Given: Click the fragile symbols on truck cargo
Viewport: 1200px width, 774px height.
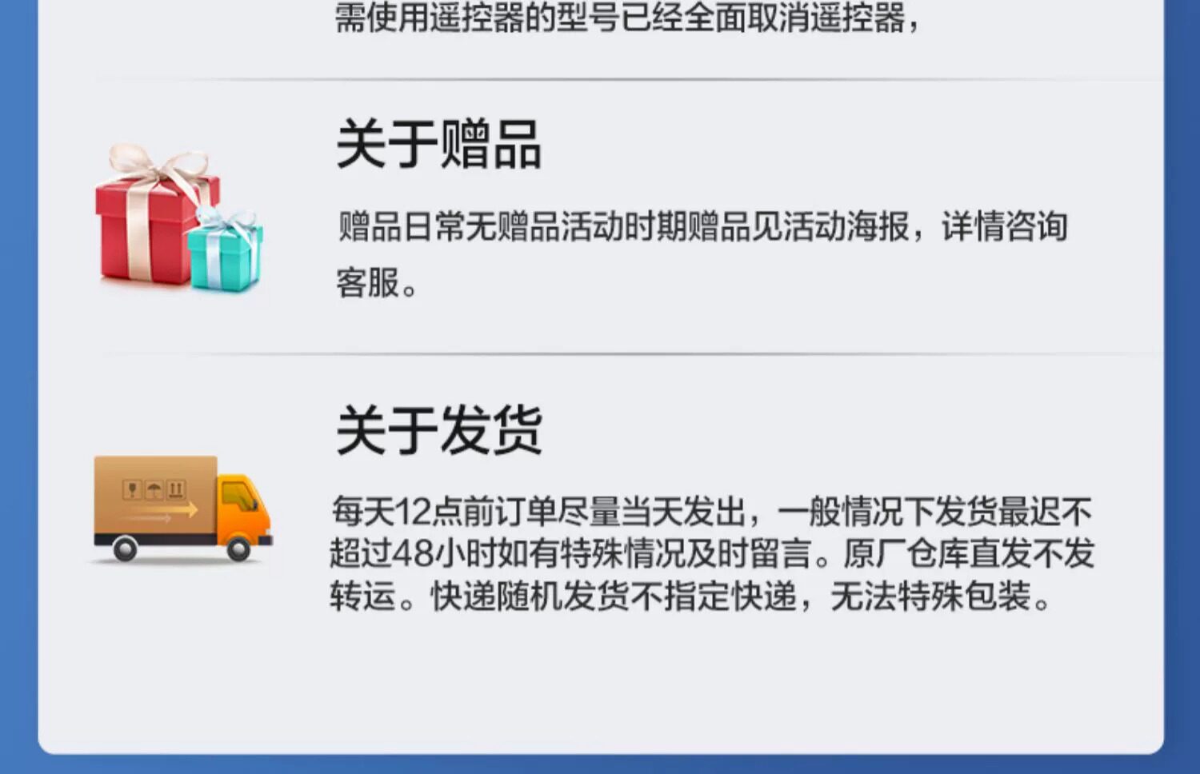Looking at the screenshot, I should [x=154, y=489].
